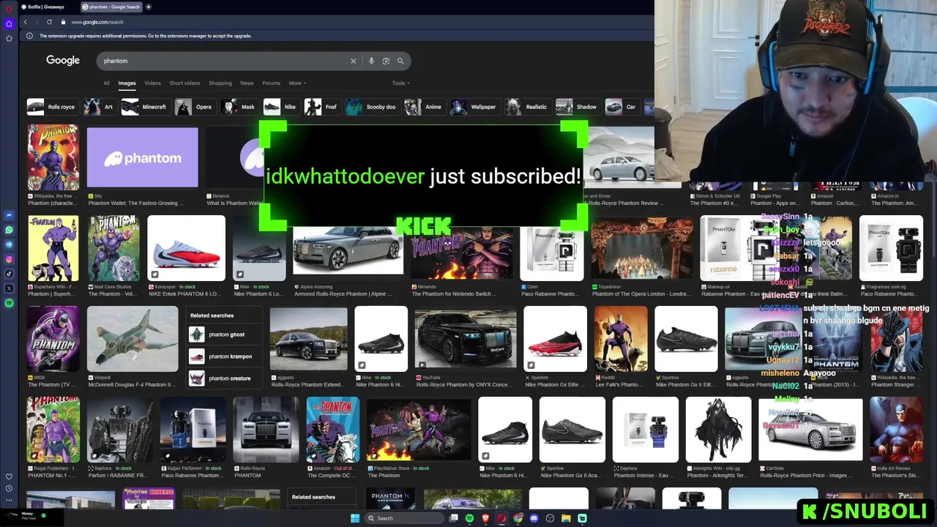937x527 pixels.
Task: Open WhatsApp in Opera sidebar
Action: [x=9, y=230]
